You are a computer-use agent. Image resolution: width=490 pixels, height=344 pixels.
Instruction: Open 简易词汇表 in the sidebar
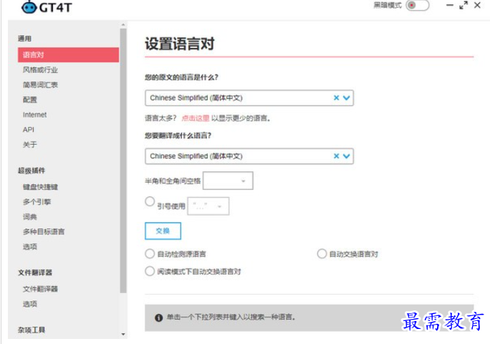40,85
